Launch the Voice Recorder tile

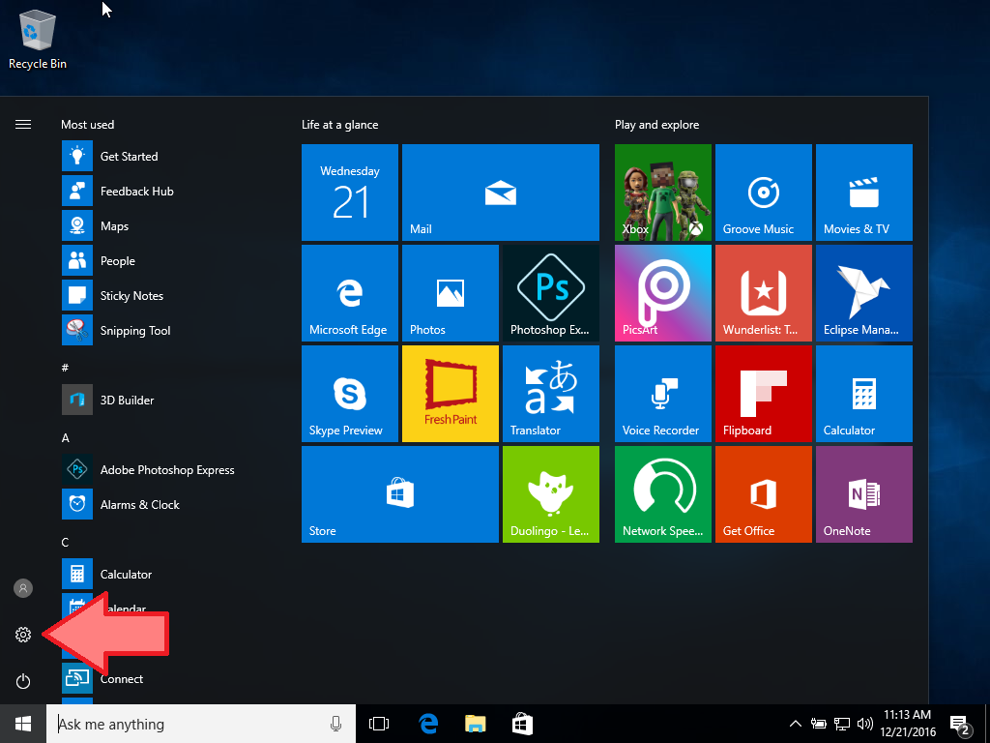click(x=663, y=394)
